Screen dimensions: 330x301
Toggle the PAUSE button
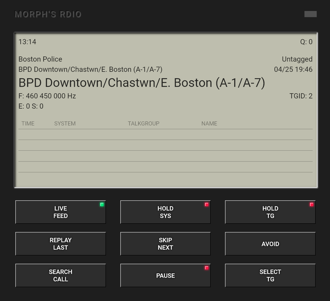(166, 275)
